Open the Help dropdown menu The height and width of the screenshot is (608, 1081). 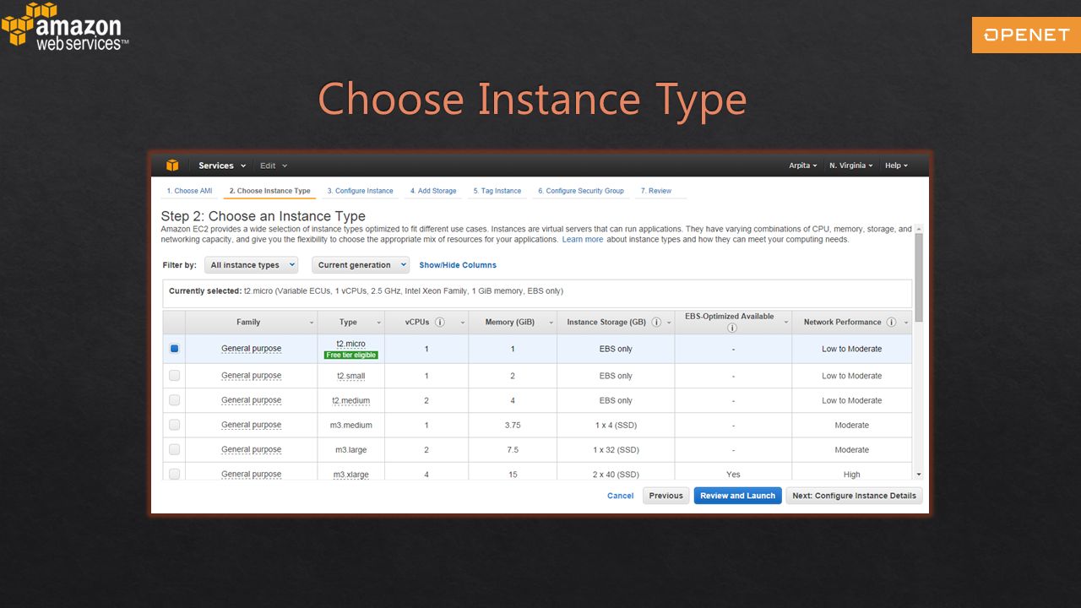tap(896, 166)
